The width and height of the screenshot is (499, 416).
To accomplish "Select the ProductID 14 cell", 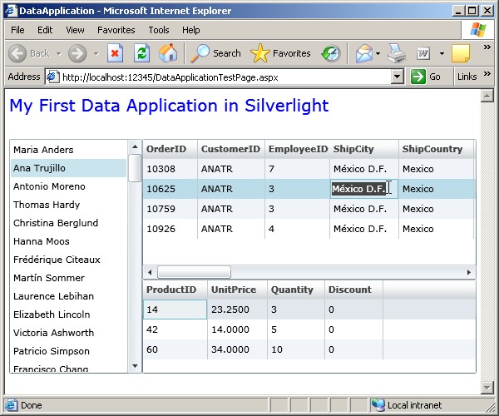I will [x=175, y=310].
